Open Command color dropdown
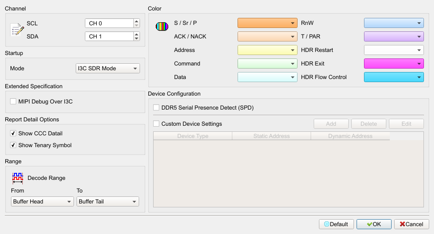434x234 pixels. (x=267, y=64)
